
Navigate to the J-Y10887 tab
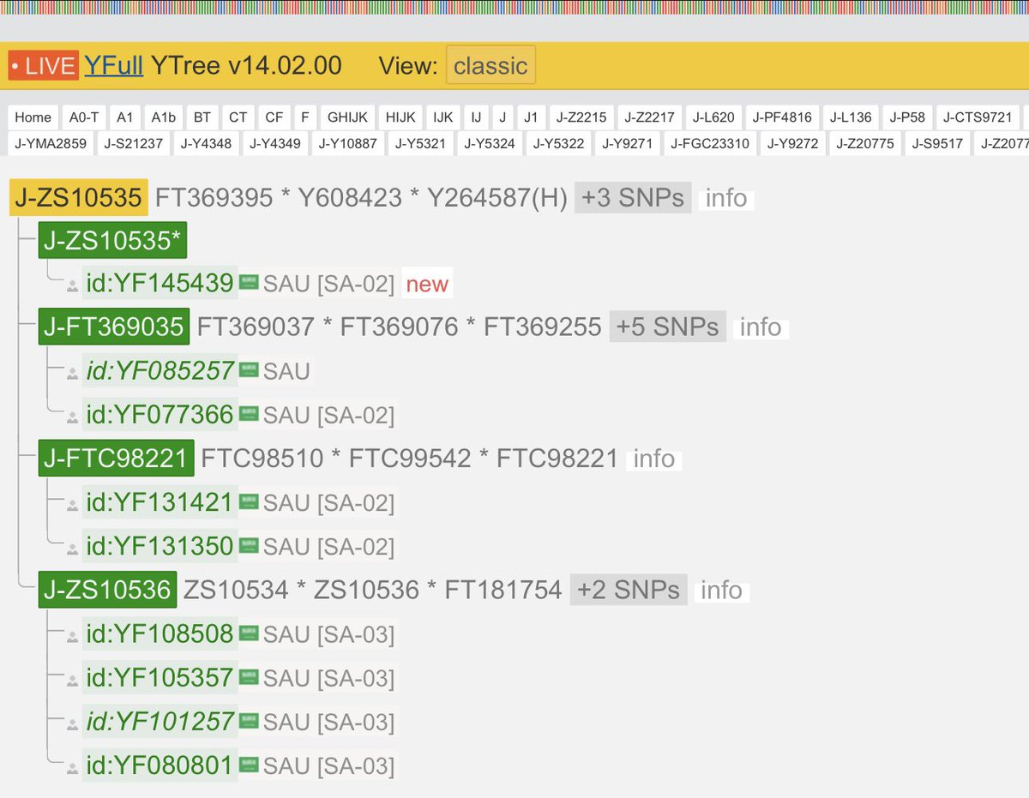(347, 144)
